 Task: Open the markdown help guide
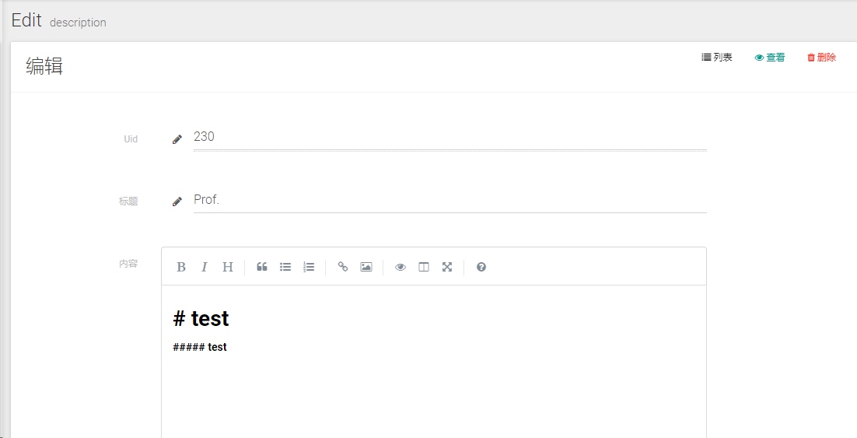[x=481, y=267]
